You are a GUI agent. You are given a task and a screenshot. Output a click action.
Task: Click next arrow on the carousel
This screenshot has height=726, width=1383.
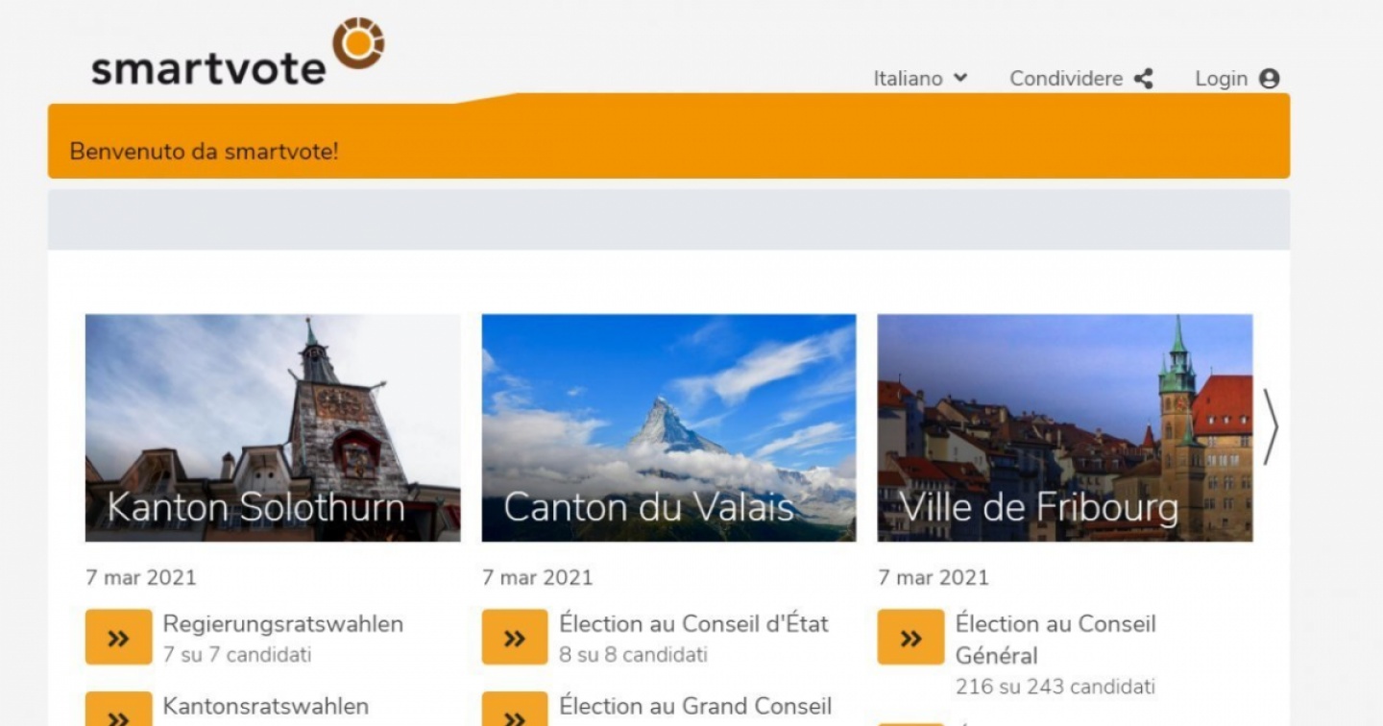click(1271, 427)
